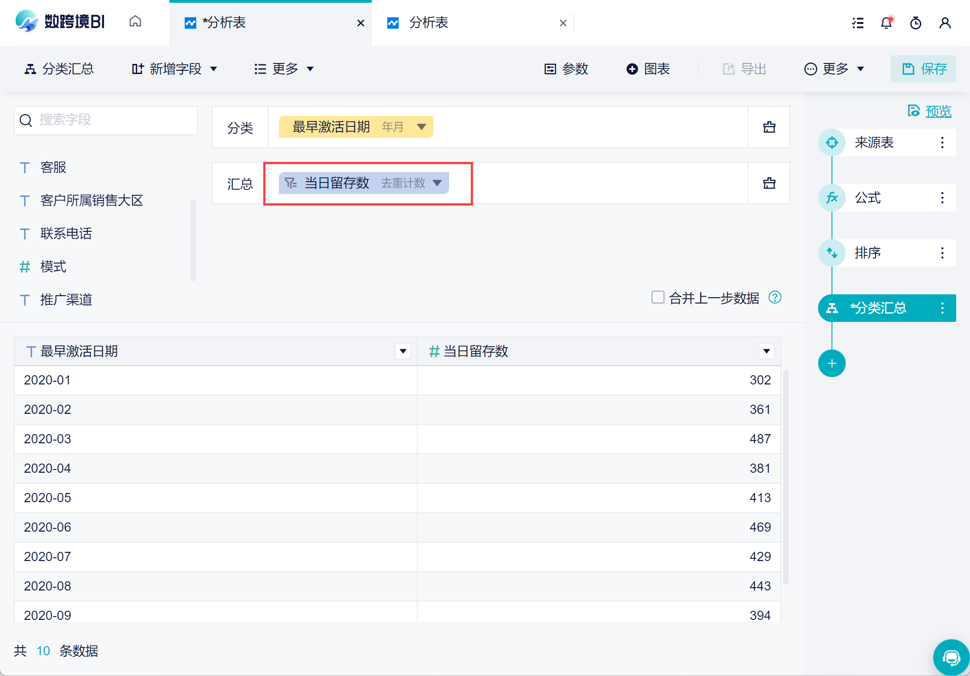Open options menu for 排序 step
This screenshot has width=970, height=676.
942,253
